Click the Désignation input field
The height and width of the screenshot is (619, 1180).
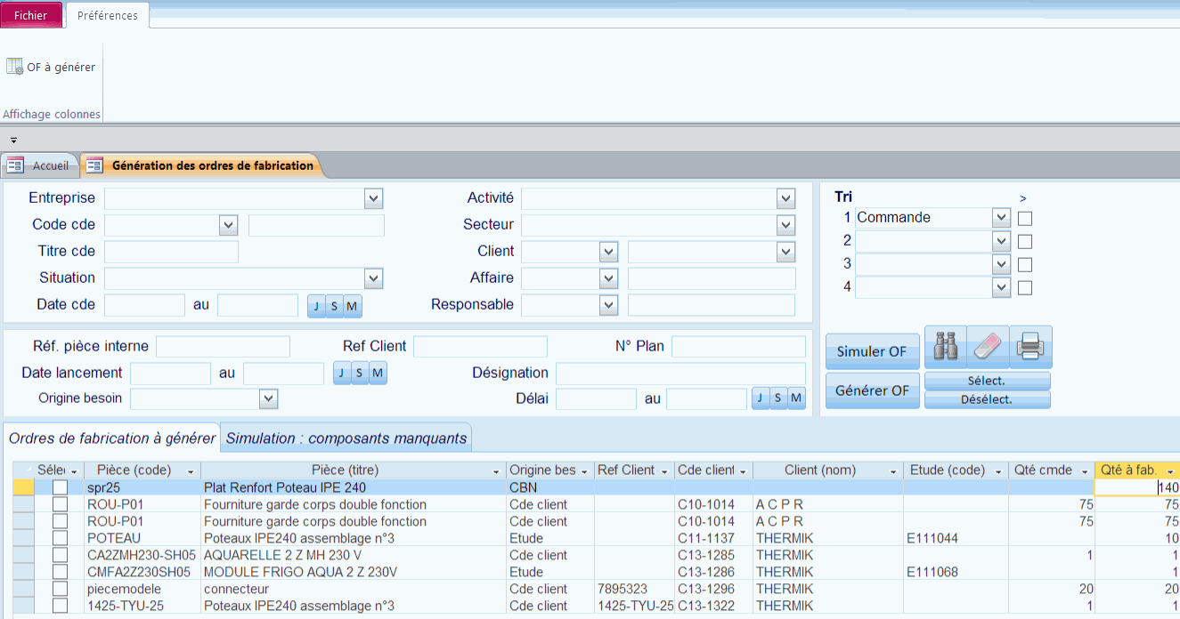pyautogui.click(x=680, y=374)
